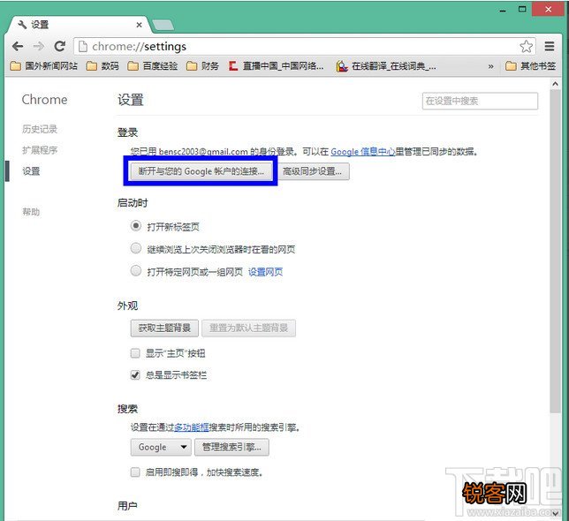This screenshot has width=569, height=521.
Task: Click the forward navigation arrow
Action: click(x=39, y=47)
